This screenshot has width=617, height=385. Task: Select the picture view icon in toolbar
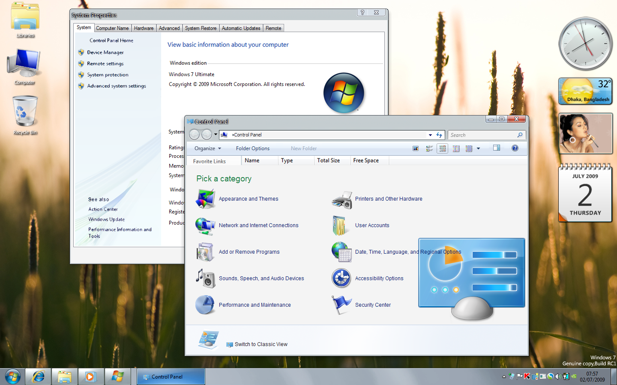coord(416,148)
